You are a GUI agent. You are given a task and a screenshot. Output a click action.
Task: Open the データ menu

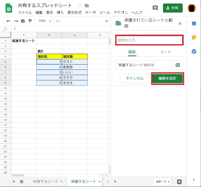tap(91, 13)
